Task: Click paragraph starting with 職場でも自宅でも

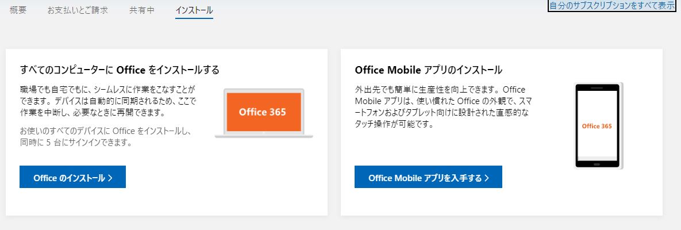Action: click(108, 101)
